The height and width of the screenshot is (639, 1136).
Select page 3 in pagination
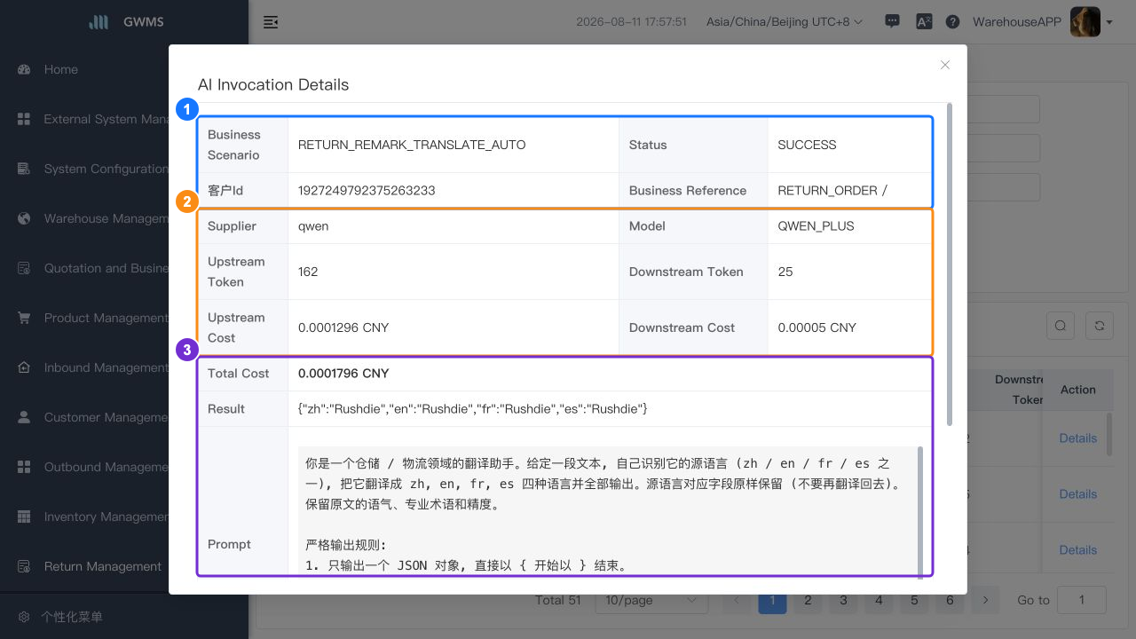pyautogui.click(x=843, y=600)
